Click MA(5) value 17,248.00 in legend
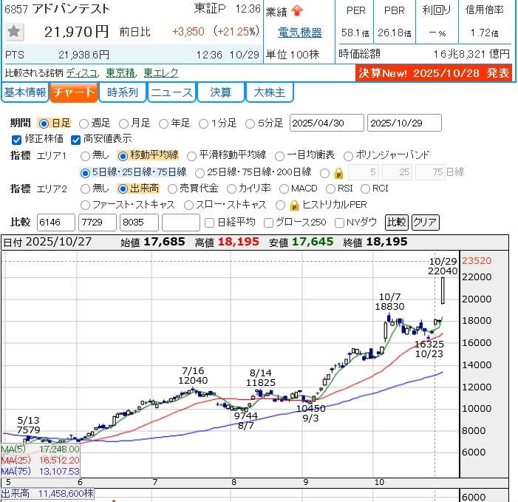This screenshot has width=518, height=502. pos(59,449)
